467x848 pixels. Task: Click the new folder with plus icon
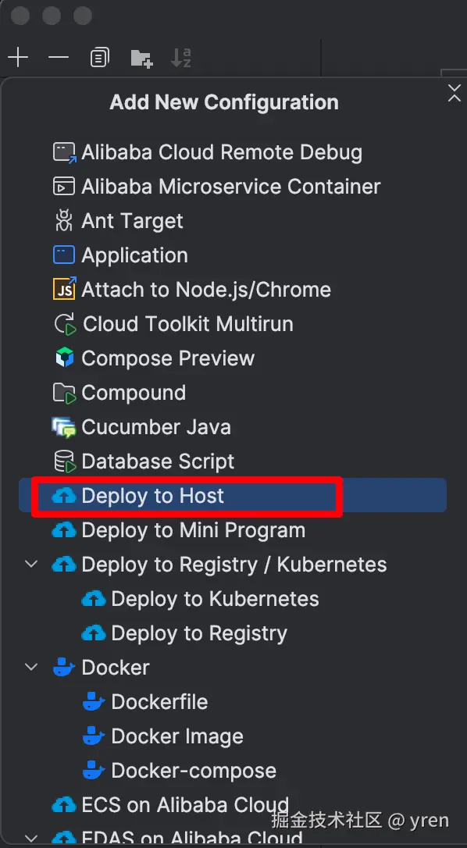point(142,57)
